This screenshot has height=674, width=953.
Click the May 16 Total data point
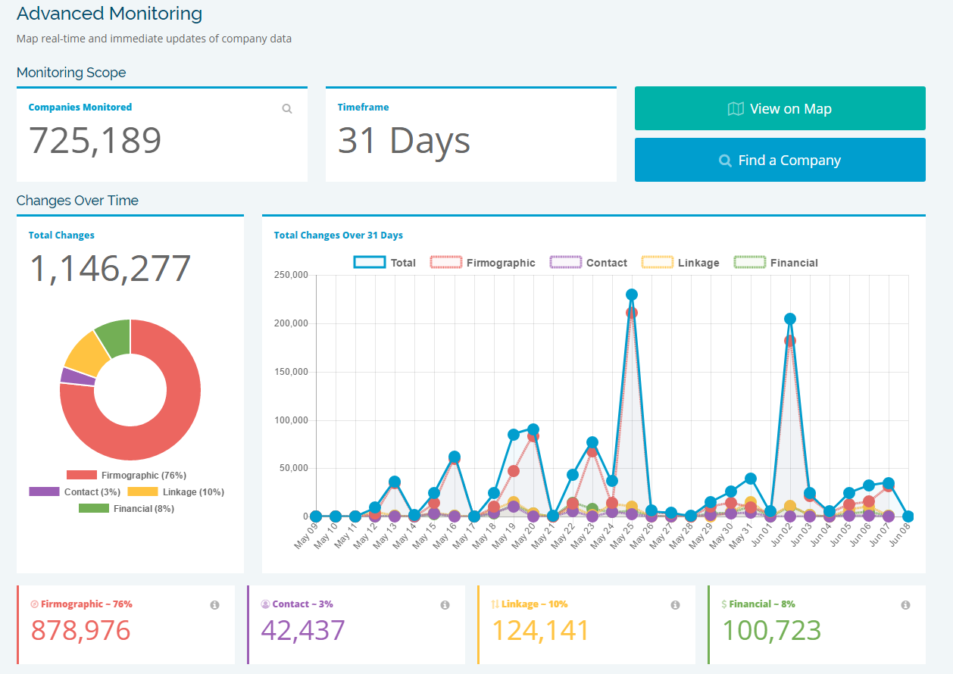[455, 457]
